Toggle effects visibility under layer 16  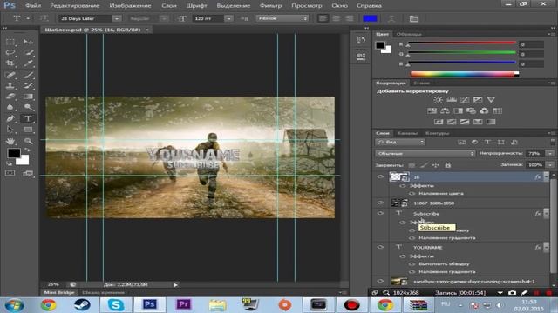[403, 185]
